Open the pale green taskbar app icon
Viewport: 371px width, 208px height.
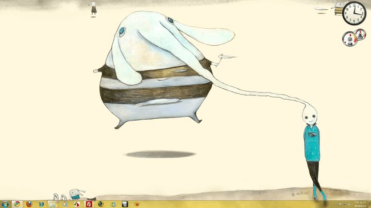113,204
